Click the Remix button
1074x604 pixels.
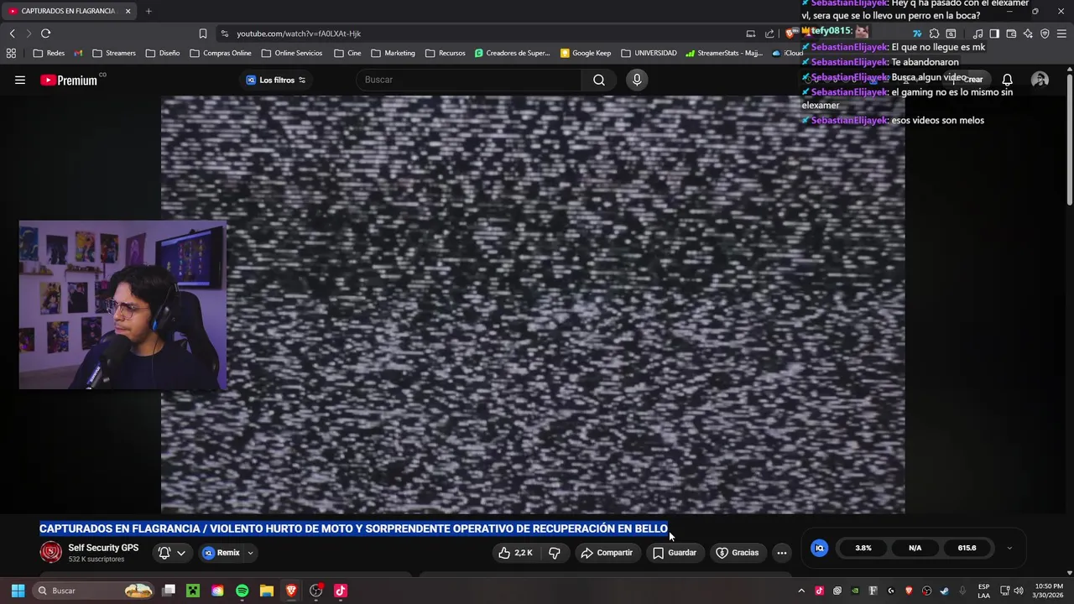coord(222,553)
